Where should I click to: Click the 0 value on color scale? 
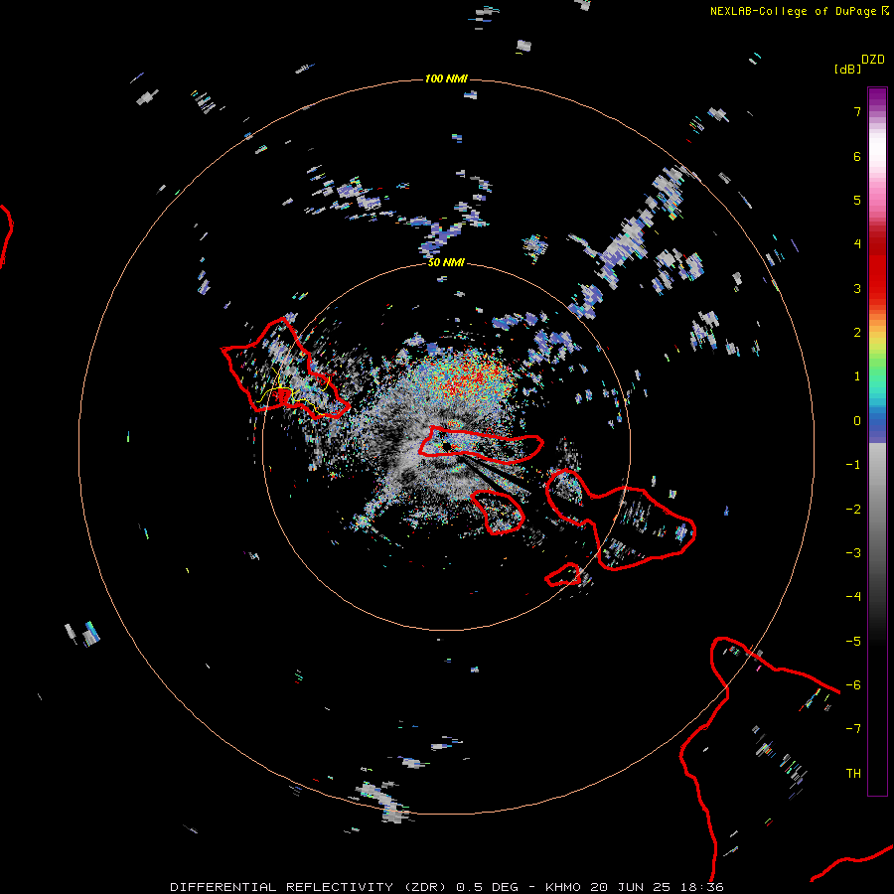click(857, 421)
